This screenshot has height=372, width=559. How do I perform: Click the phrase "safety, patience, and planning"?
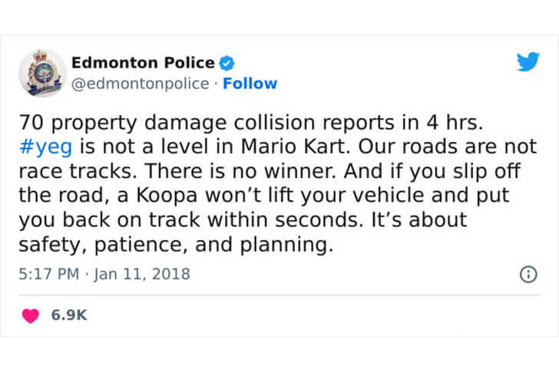(176, 245)
